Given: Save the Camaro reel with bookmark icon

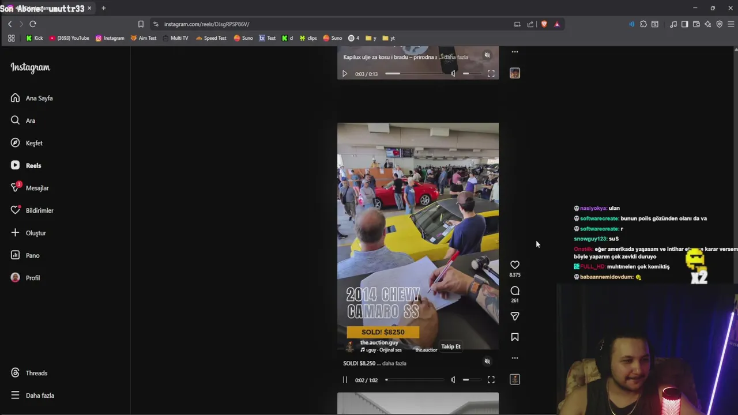Looking at the screenshot, I should pos(515,337).
